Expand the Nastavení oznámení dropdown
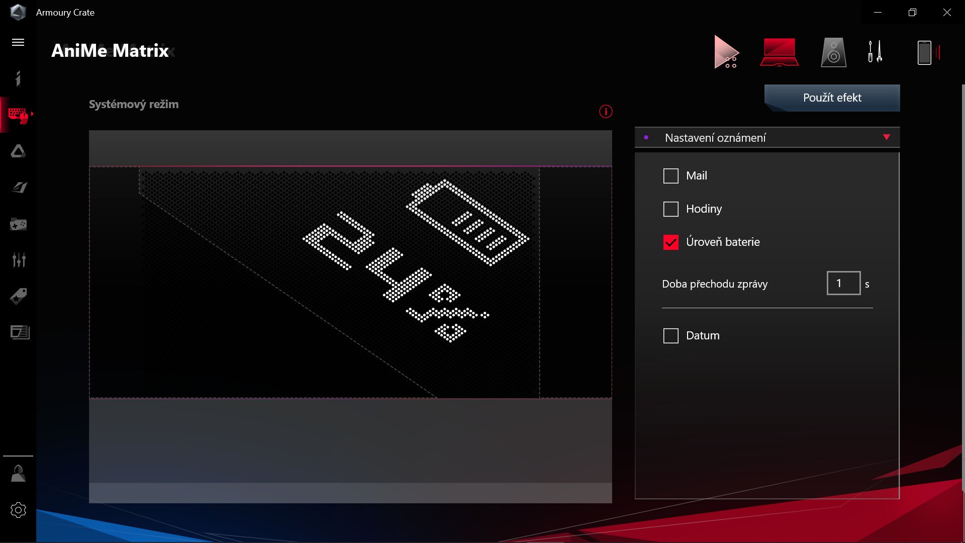 click(x=767, y=137)
